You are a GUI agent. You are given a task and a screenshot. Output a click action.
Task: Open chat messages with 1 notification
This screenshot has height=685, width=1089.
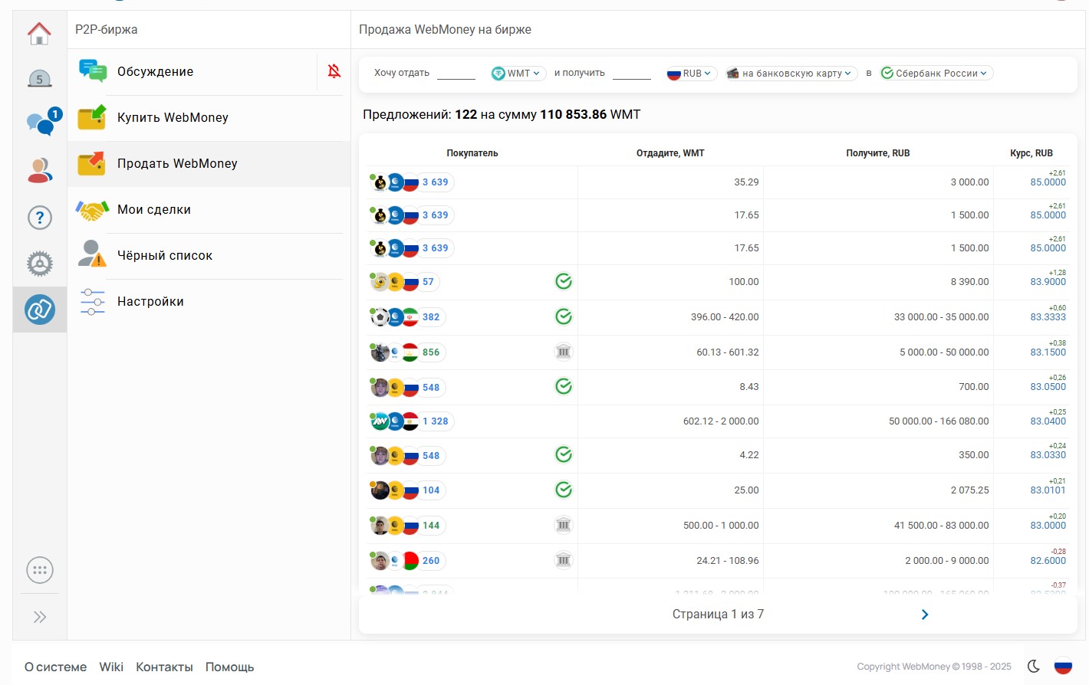click(42, 122)
